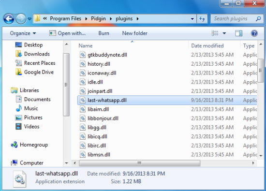Sort files by the Name column

(x=86, y=46)
